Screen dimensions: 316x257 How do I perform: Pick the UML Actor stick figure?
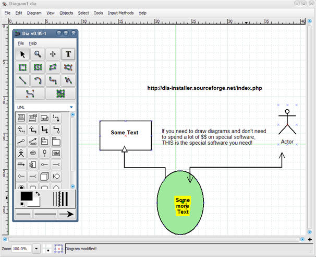click(x=21, y=153)
